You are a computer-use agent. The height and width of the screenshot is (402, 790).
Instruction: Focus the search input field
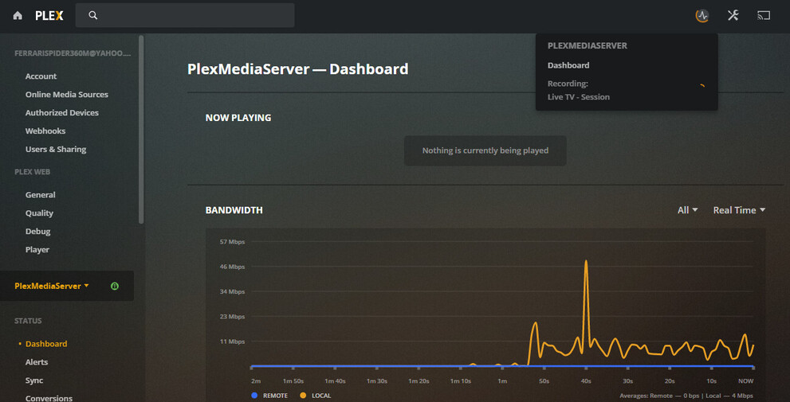[x=185, y=15]
